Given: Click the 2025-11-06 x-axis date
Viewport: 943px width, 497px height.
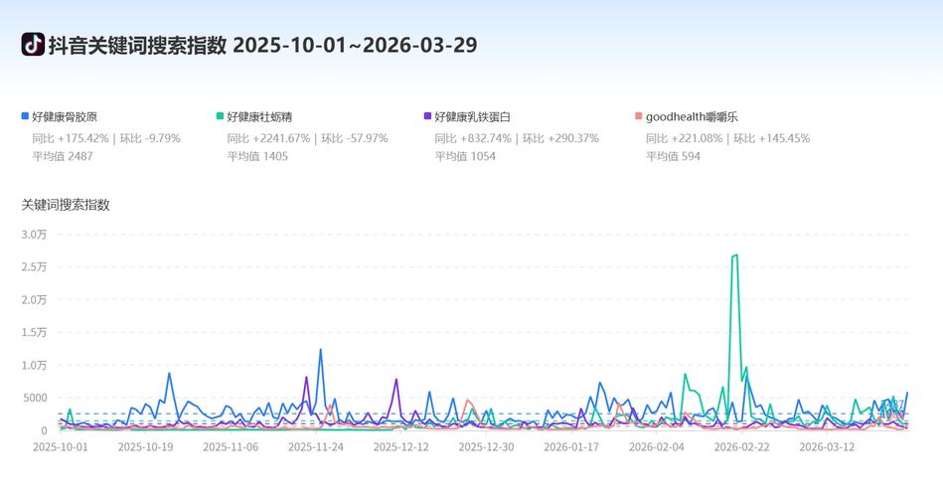Looking at the screenshot, I should click(231, 447).
